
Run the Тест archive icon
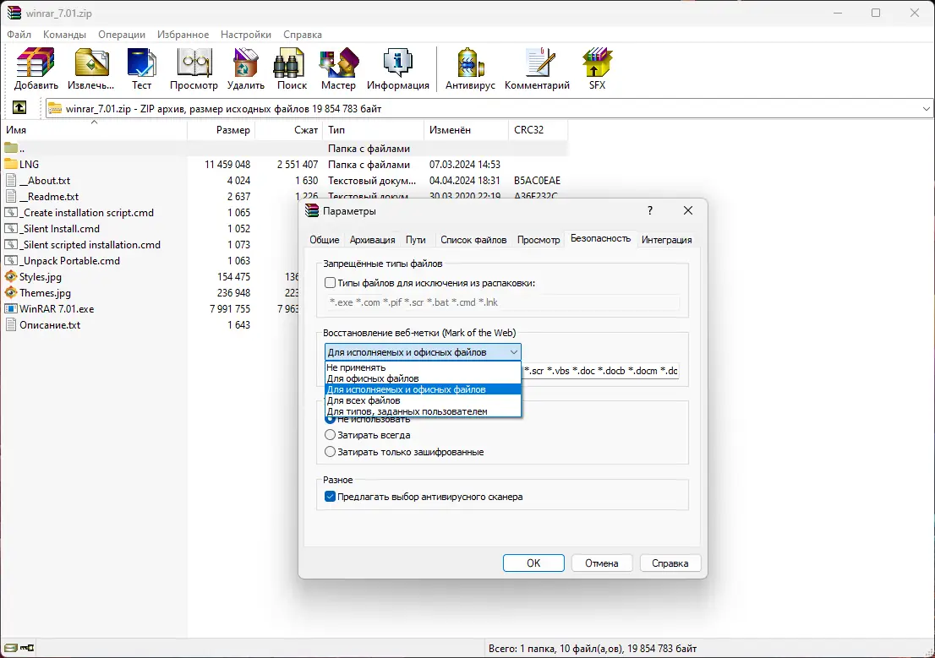[141, 68]
